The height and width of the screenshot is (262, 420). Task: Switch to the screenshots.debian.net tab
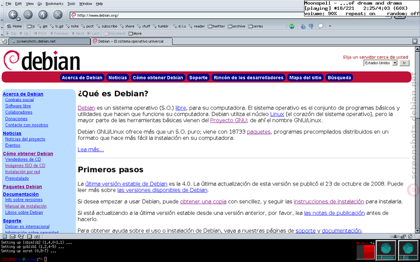coord(50,41)
